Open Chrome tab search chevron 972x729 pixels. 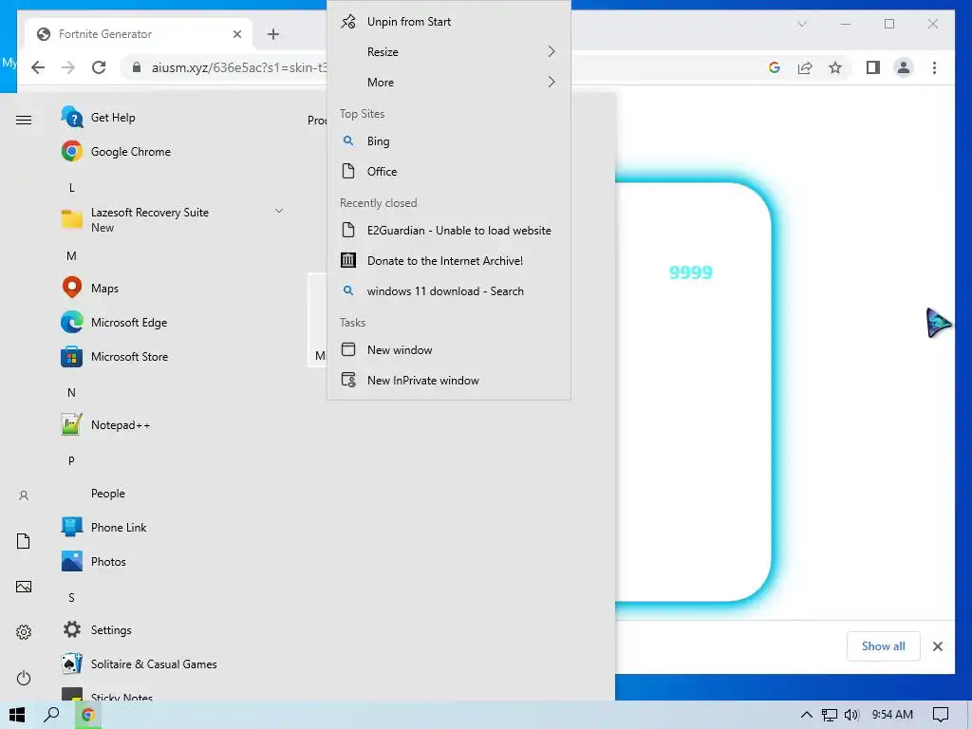coord(801,24)
